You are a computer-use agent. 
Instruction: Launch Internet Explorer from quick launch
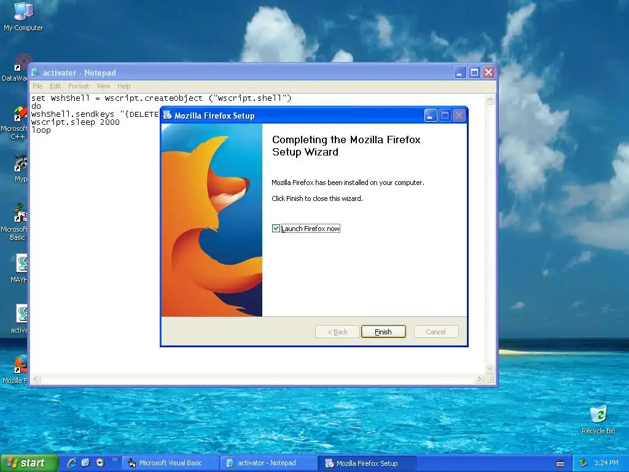pyautogui.click(x=72, y=463)
